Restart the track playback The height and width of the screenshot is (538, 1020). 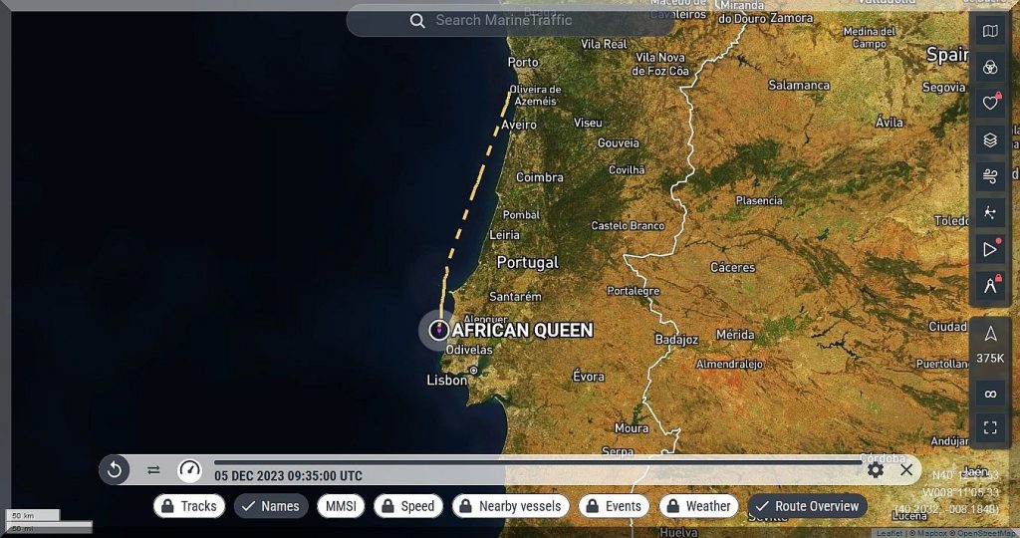[115, 469]
